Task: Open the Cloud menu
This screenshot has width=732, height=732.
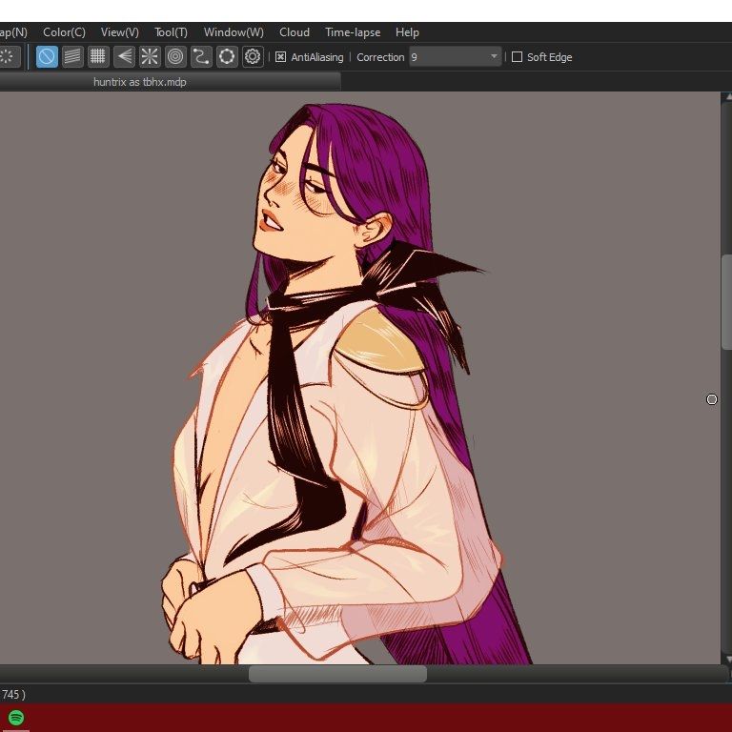Action: pos(295,32)
